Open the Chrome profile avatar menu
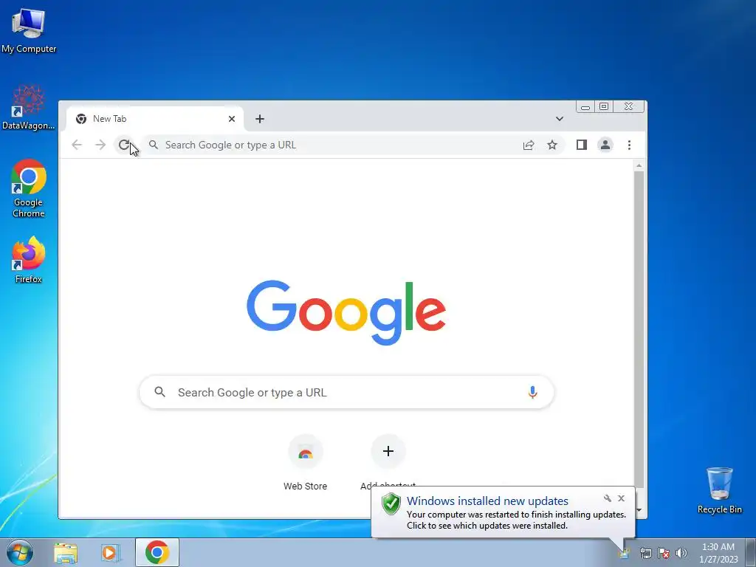The image size is (756, 567). click(x=605, y=145)
